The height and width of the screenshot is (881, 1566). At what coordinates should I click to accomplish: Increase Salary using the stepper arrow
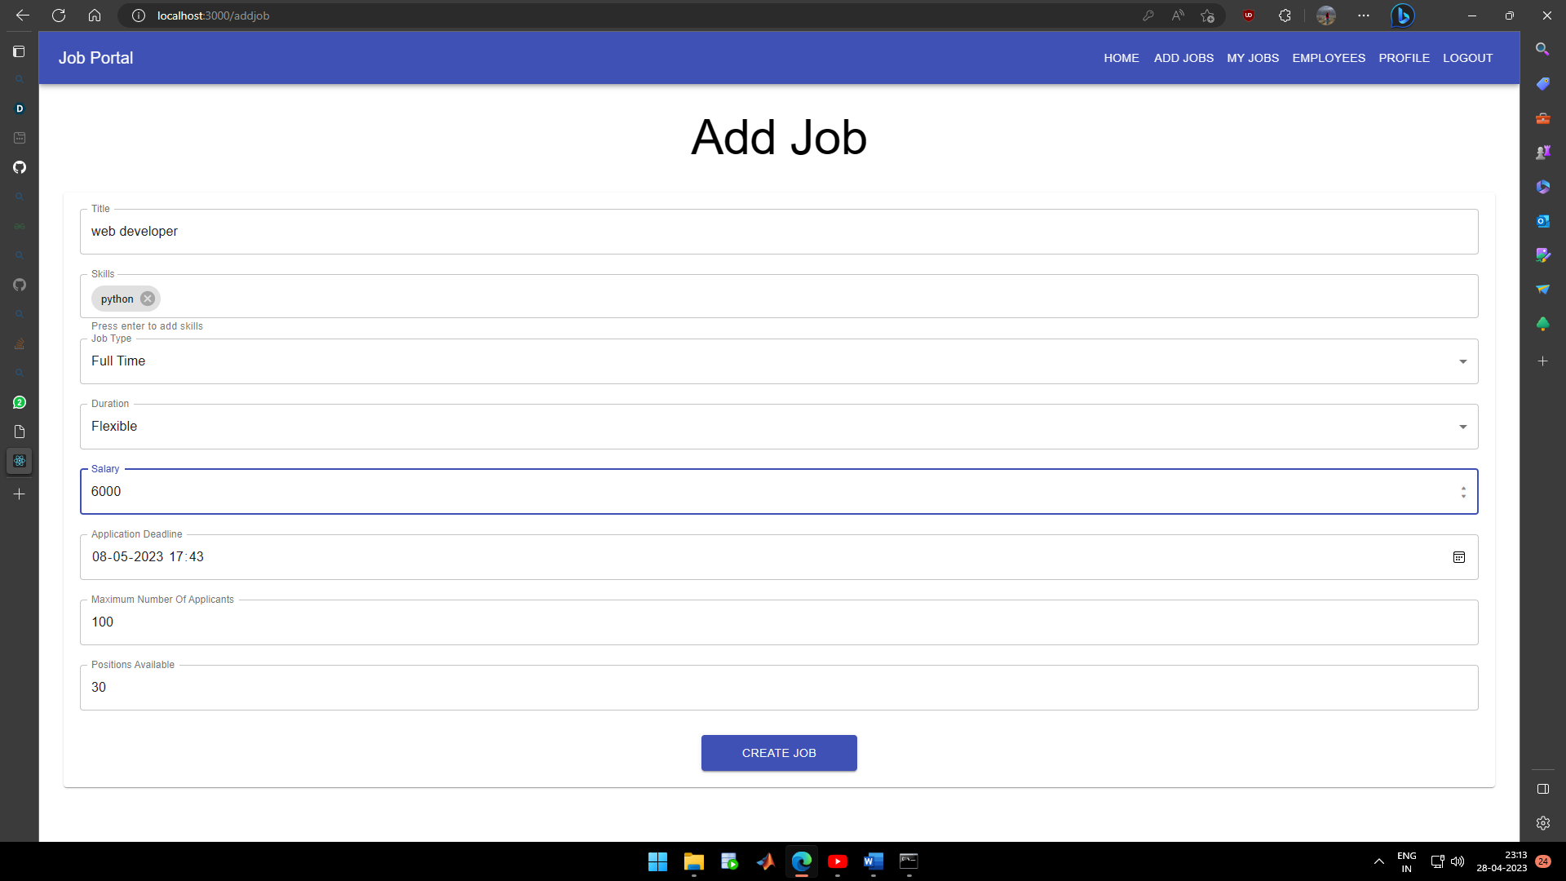click(x=1464, y=486)
